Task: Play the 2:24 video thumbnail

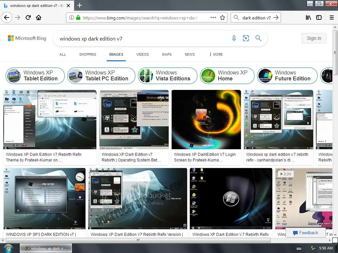Action: click(x=304, y=199)
